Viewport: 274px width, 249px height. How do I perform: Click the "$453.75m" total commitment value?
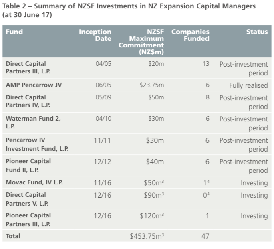point(147,237)
